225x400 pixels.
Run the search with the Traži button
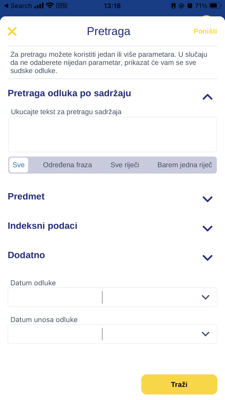[x=179, y=384]
